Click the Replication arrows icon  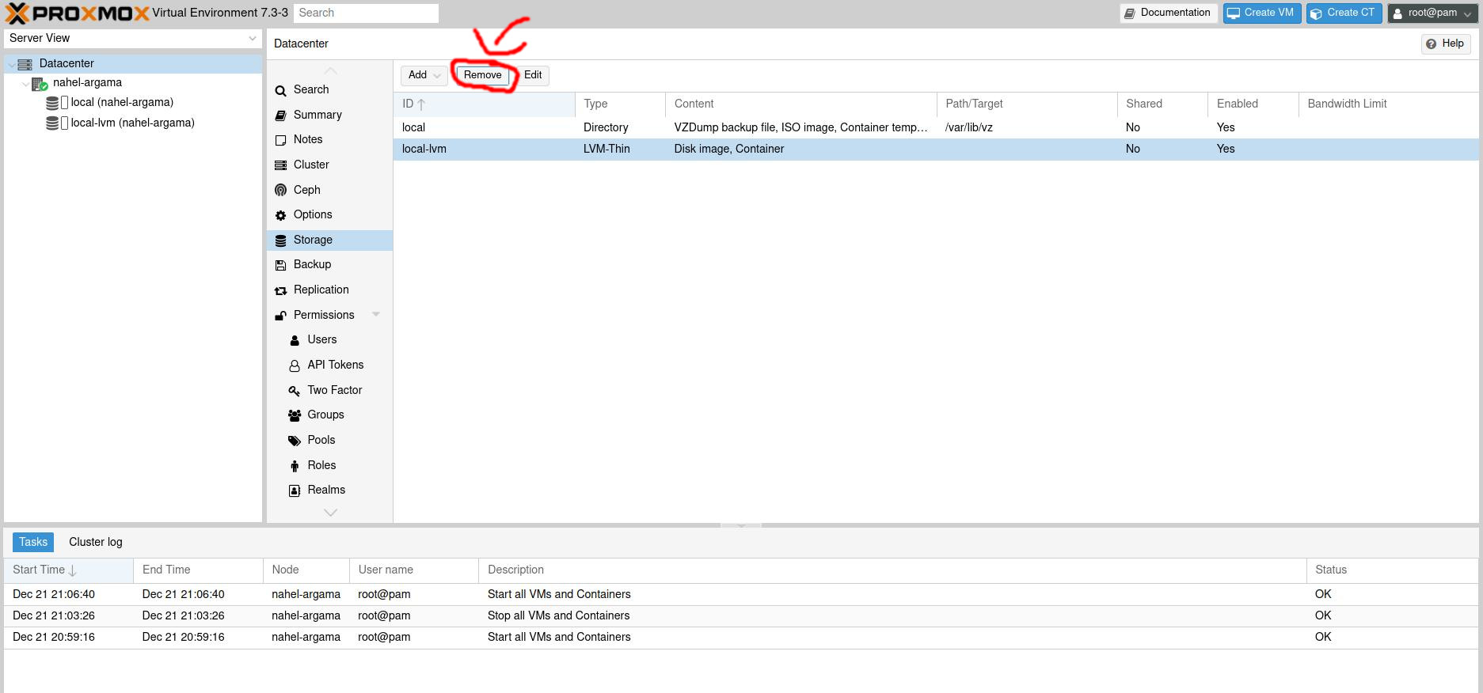tap(280, 290)
